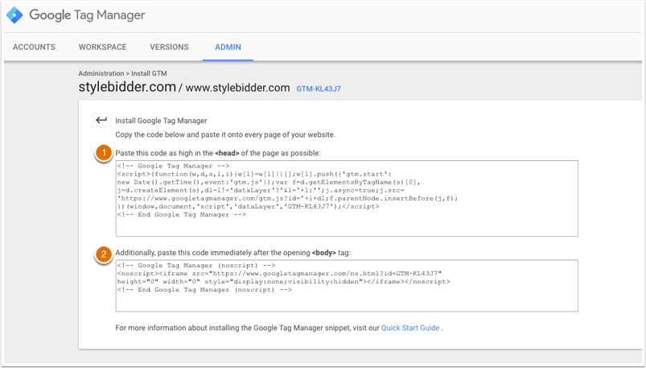Click inside the body noscript snippet box
The height and width of the screenshot is (368, 646).
point(347,286)
